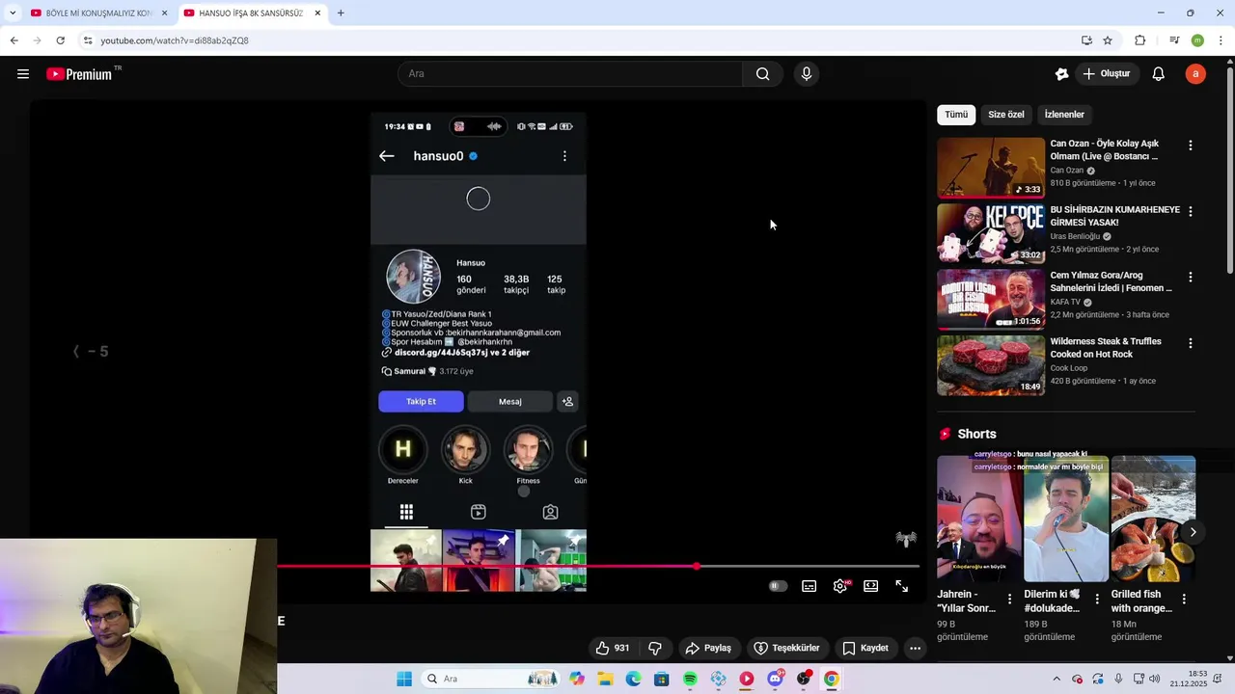
Task: Like the video with 931 likes
Action: click(x=613, y=648)
